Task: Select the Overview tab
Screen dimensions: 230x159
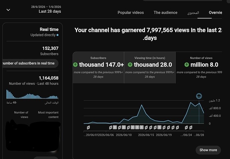Action: (215, 13)
